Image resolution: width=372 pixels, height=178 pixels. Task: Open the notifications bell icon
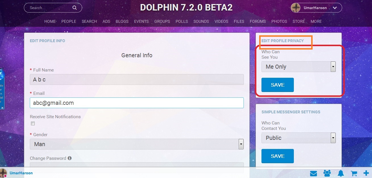pos(341,173)
